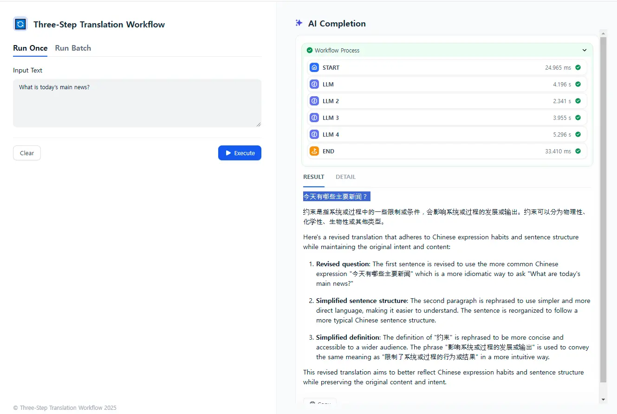Click the Workflow Process green check icon
The image size is (617, 414).
310,50
